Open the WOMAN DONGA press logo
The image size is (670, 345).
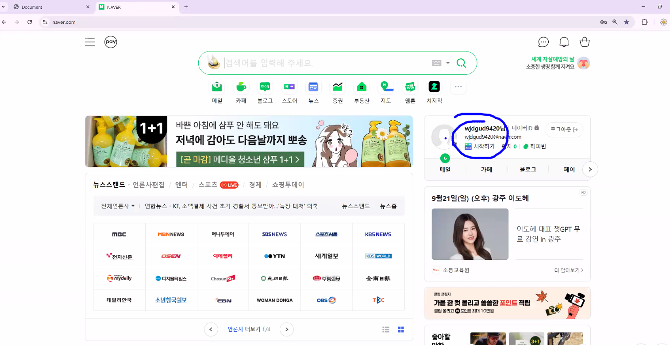274,300
